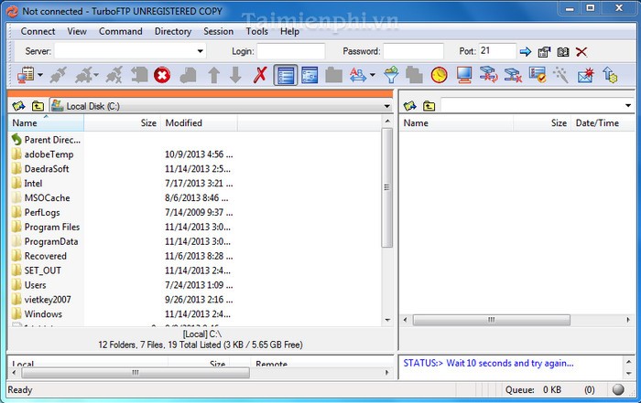Open the Directory menu

click(173, 31)
